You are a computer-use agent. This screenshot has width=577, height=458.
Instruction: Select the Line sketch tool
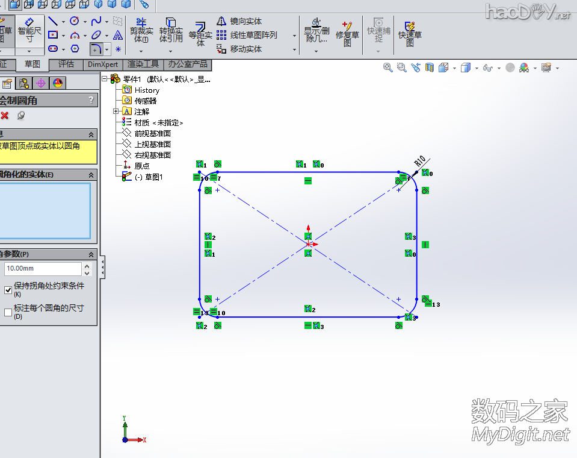click(53, 22)
